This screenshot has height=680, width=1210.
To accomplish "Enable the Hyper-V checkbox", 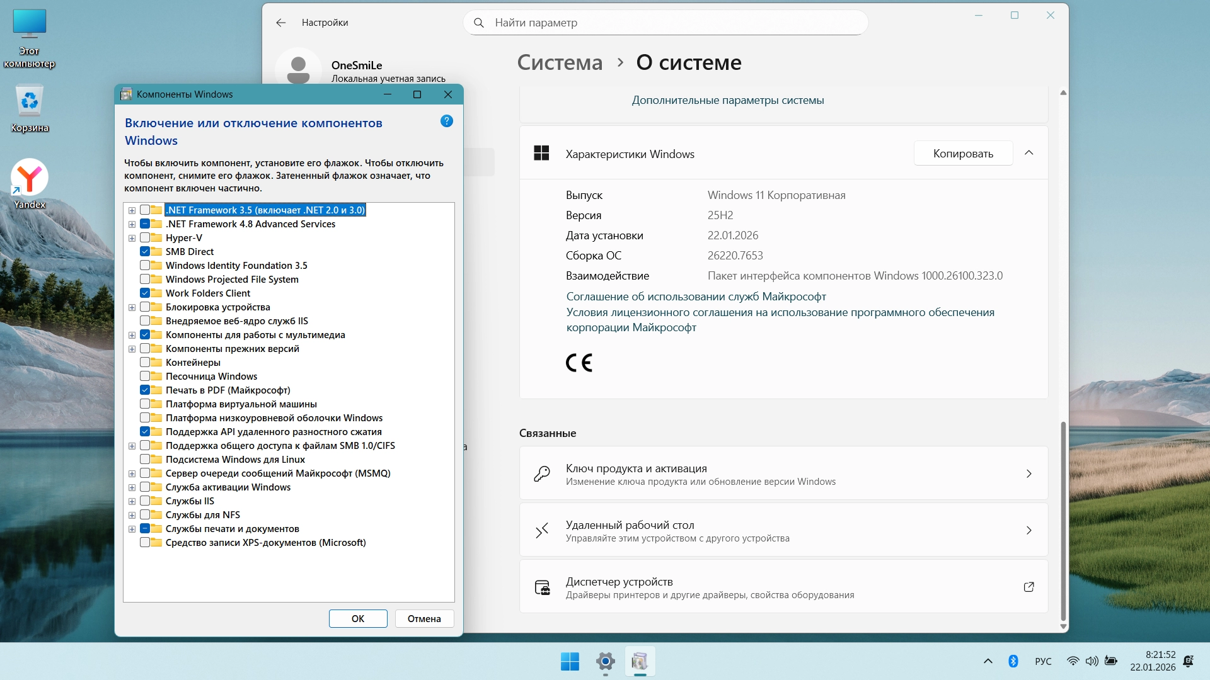I will pos(145,238).
